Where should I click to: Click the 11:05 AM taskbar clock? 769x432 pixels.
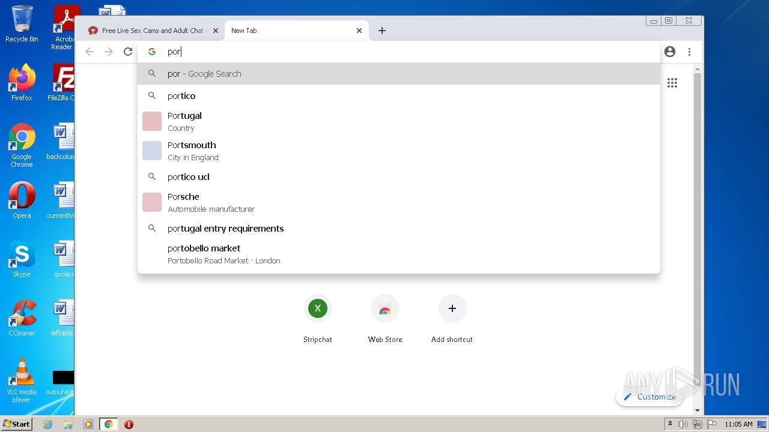(x=738, y=424)
